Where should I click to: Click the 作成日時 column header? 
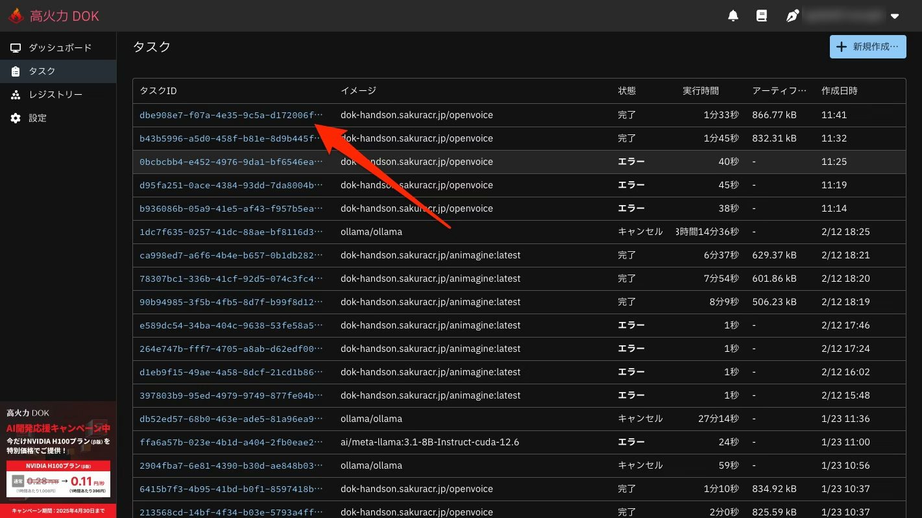839,91
